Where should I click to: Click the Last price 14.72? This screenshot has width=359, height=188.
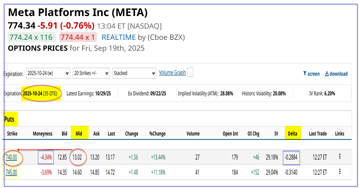coord(110,172)
